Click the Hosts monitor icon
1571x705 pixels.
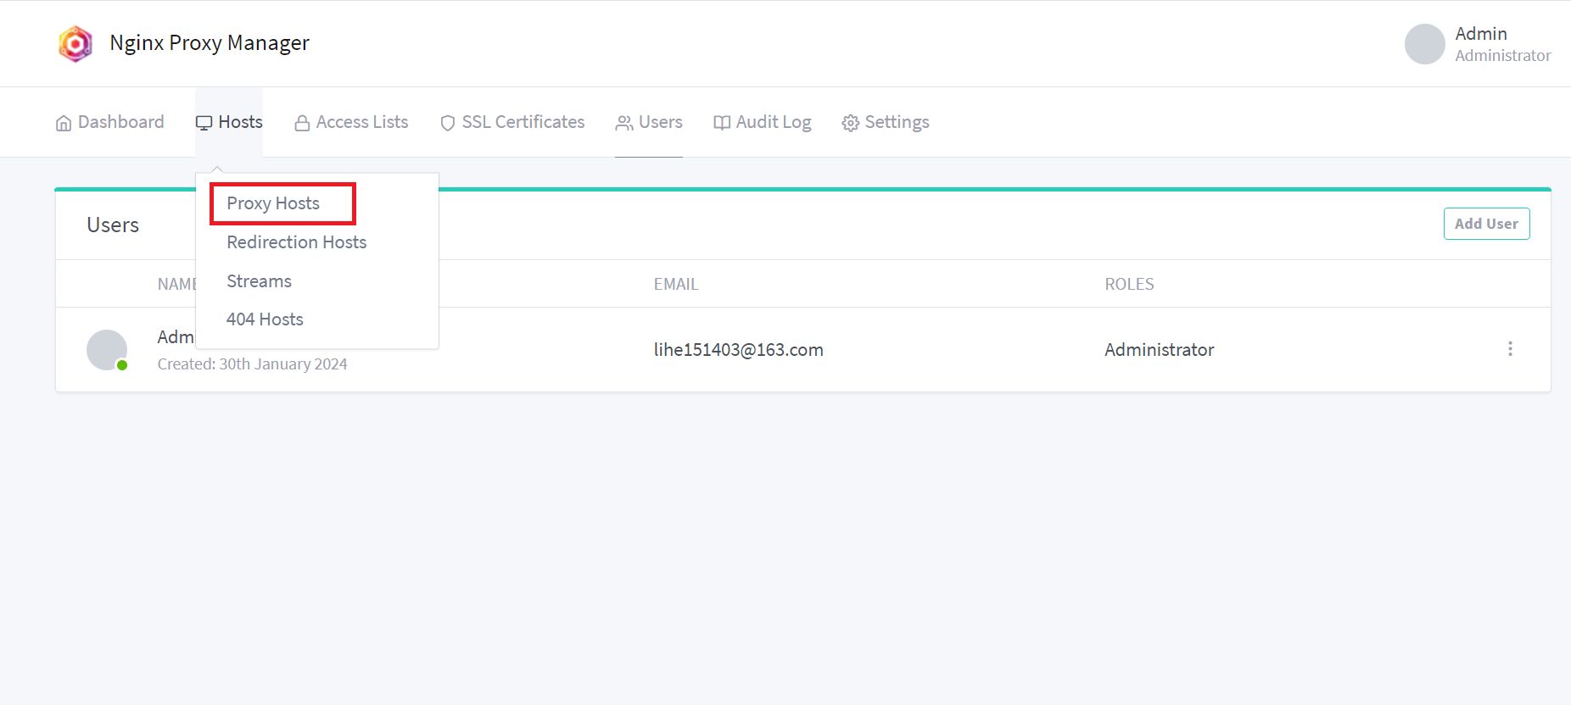[x=204, y=123]
